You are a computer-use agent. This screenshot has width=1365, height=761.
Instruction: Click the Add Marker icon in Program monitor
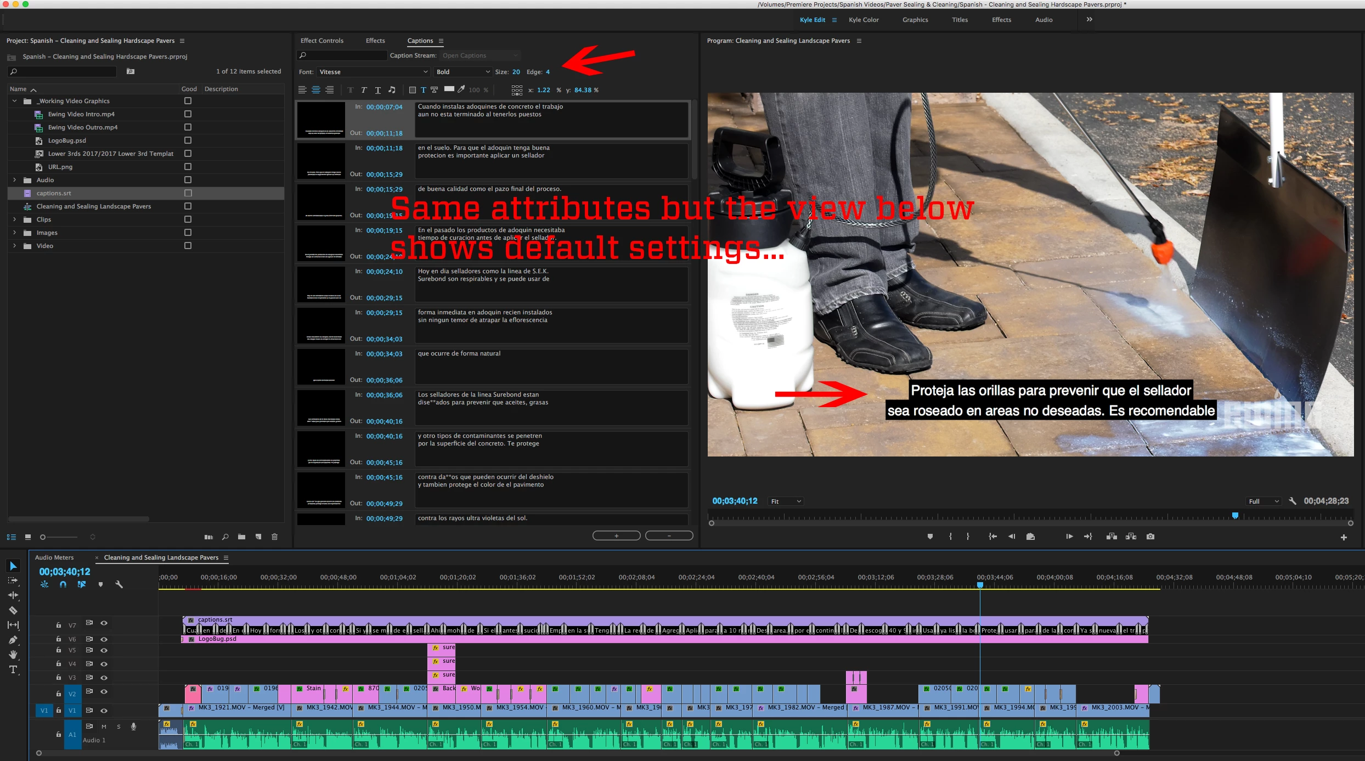(930, 537)
